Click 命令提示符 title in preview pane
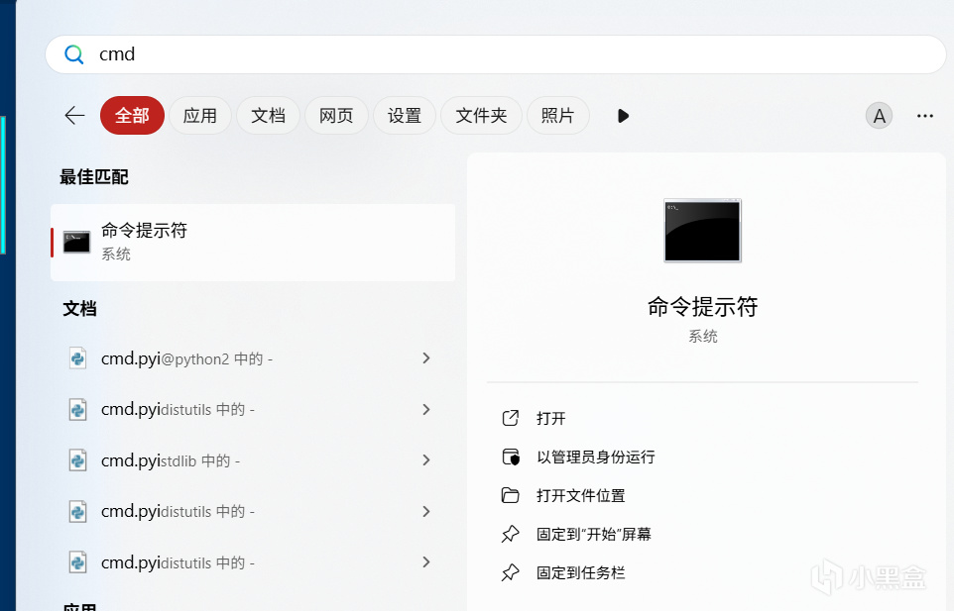 tap(703, 307)
